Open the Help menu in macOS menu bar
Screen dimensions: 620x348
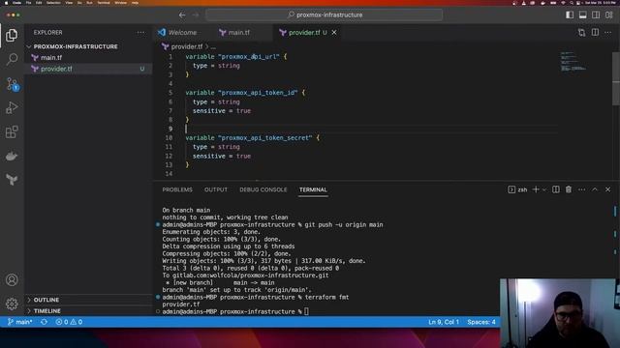pyautogui.click(x=135, y=3)
